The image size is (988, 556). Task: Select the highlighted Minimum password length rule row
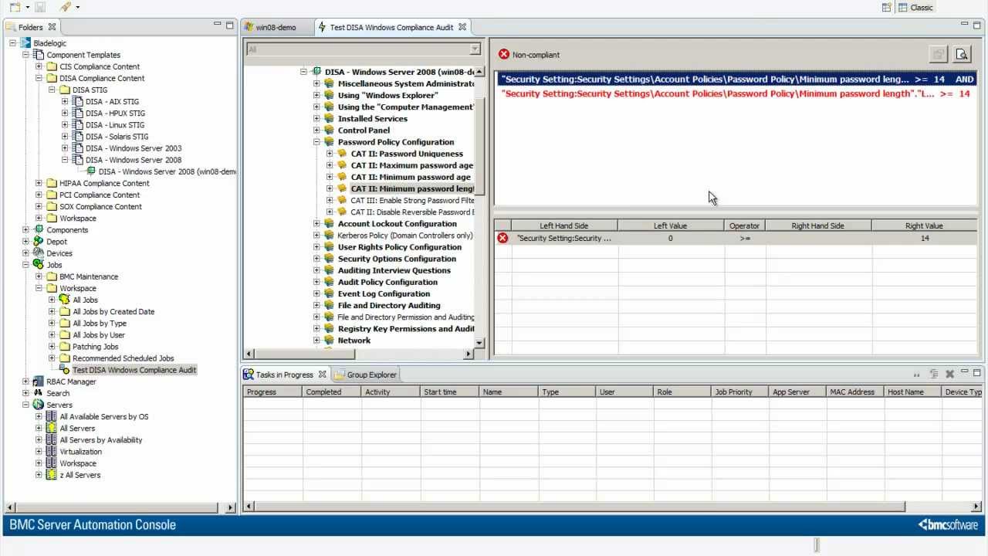736,79
